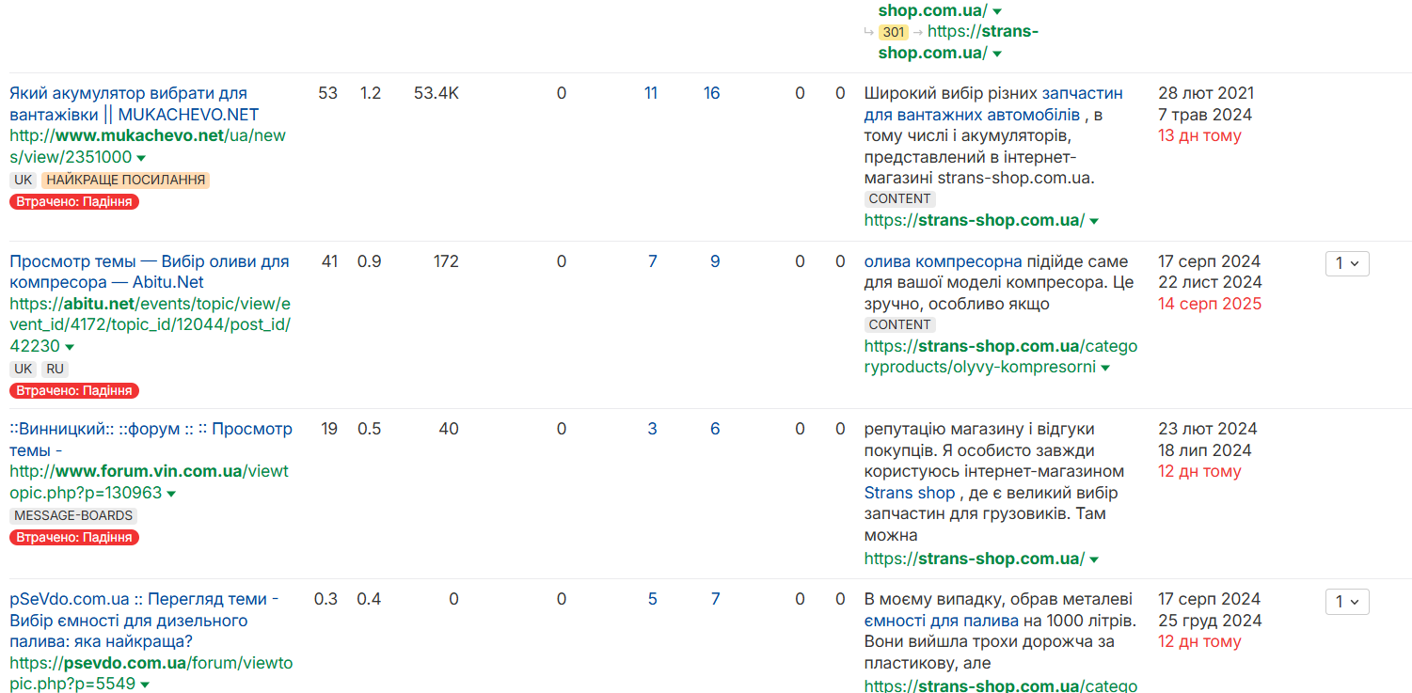Open psevdo.com.ua forum viewtopic URL

(151, 673)
